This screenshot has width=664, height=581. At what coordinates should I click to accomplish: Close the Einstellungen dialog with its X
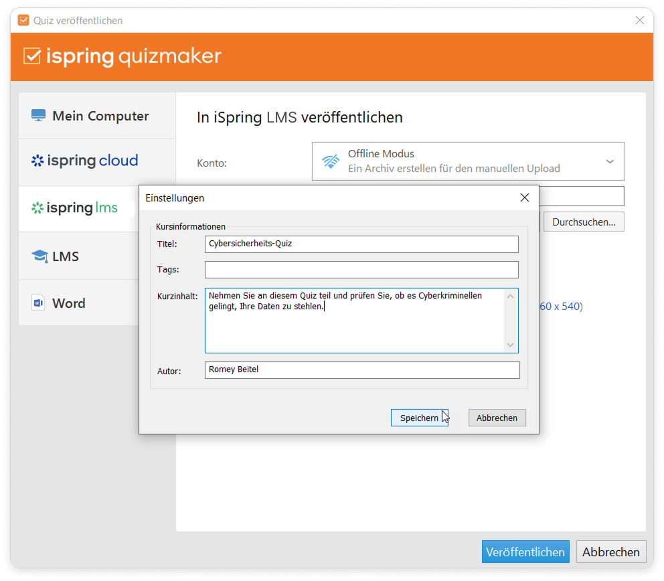(x=524, y=197)
